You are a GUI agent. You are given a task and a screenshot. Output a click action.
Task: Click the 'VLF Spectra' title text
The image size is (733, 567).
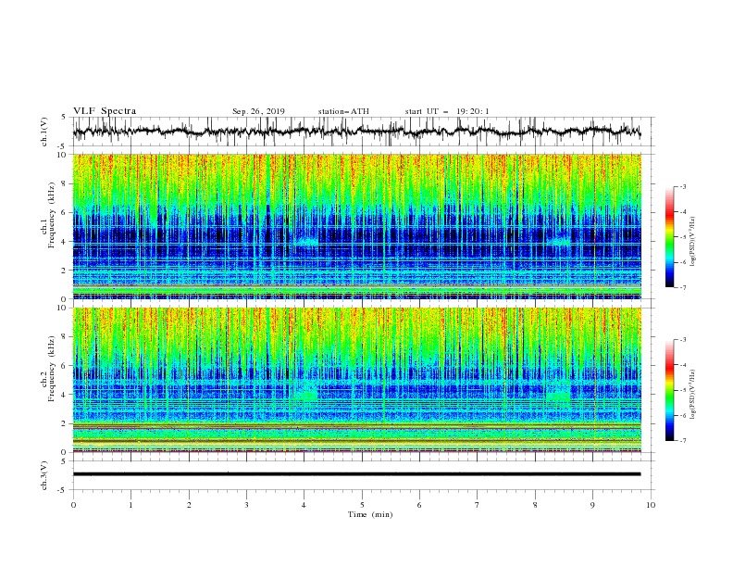point(105,111)
